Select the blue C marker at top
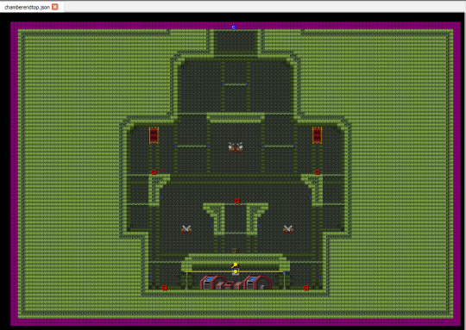This screenshot has height=330, width=466. pos(234,27)
